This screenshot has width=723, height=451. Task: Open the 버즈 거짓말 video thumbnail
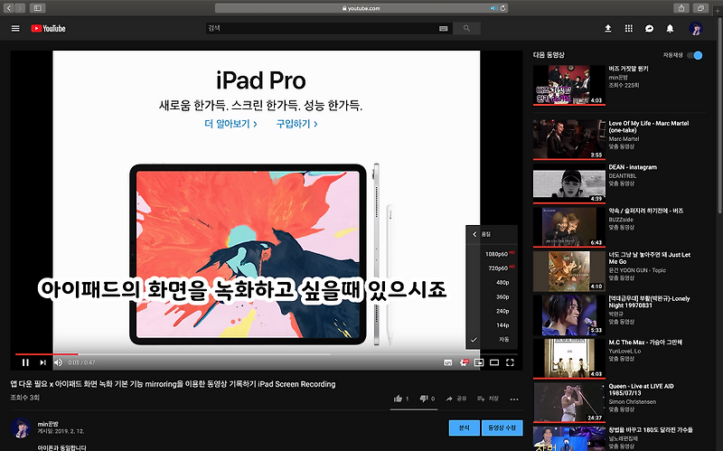pyautogui.click(x=569, y=85)
